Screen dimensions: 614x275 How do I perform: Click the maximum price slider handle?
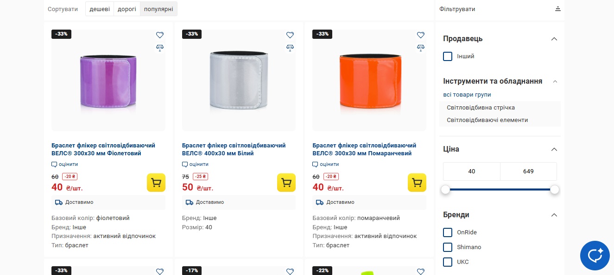point(555,189)
